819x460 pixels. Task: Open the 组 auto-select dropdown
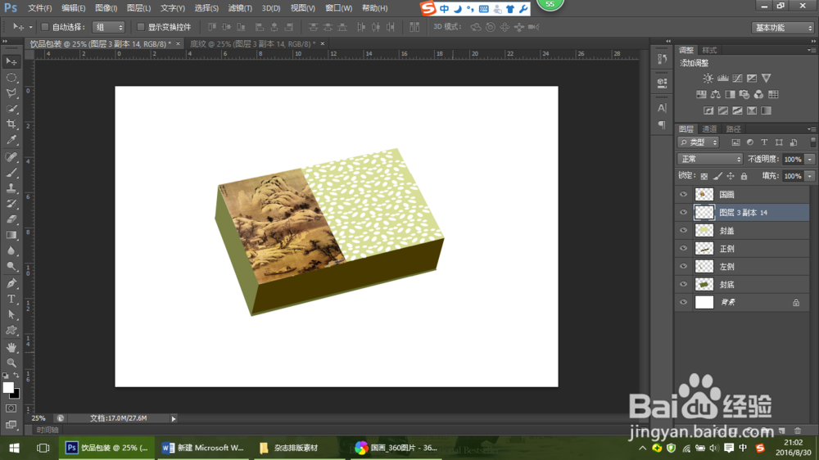109,27
